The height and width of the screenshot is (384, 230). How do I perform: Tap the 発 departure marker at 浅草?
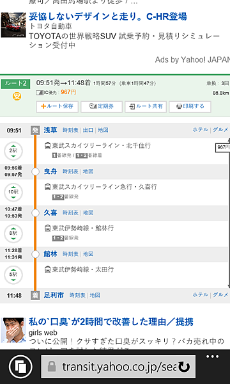pyautogui.click(x=35, y=131)
